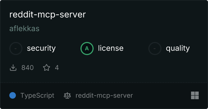The width and height of the screenshot is (208, 109).
Task: Click the Windows platform logo icon
Action: [x=195, y=95]
